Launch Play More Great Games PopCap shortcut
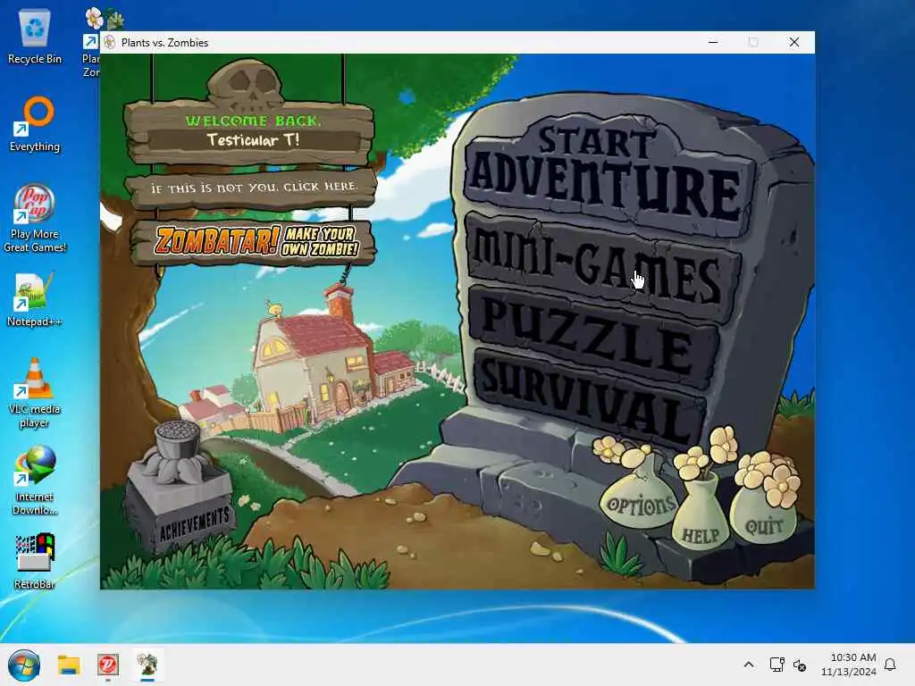915x686 pixels. (35, 218)
